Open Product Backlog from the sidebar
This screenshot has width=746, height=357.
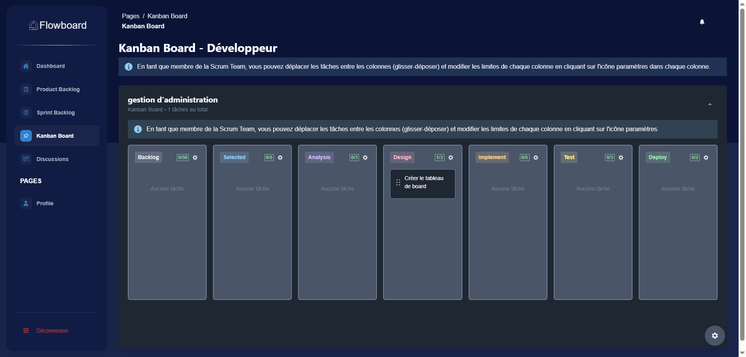(x=57, y=89)
